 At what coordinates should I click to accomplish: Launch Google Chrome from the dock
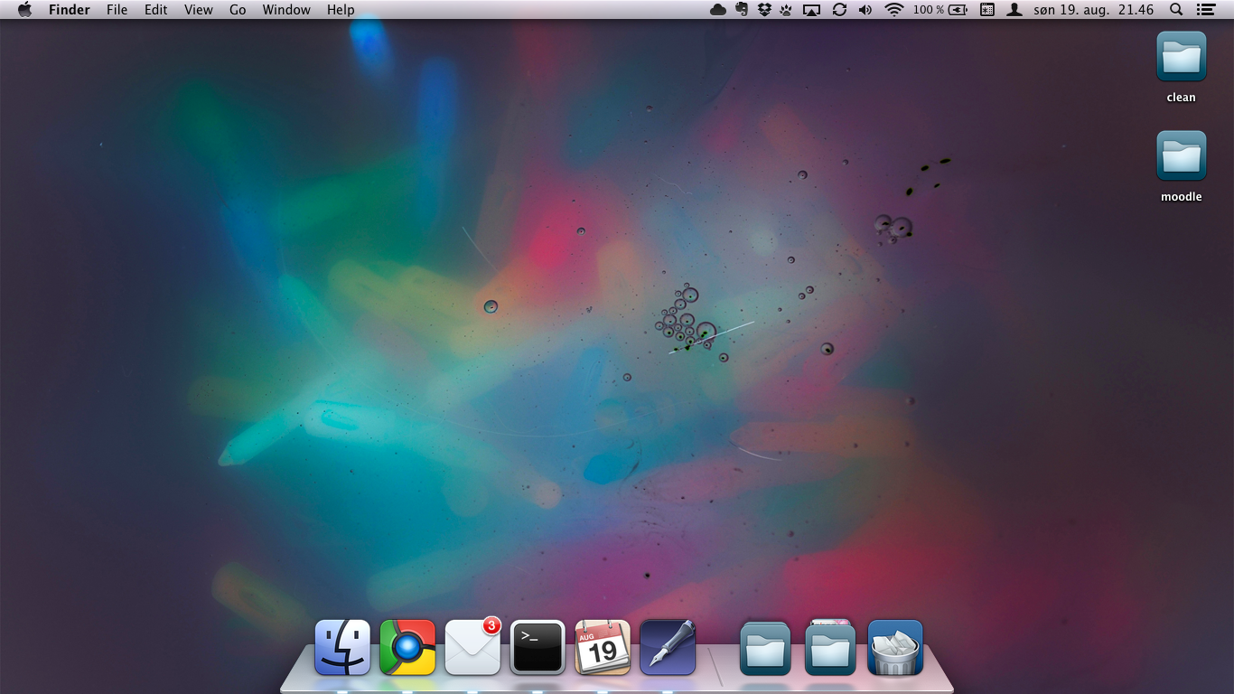(407, 647)
